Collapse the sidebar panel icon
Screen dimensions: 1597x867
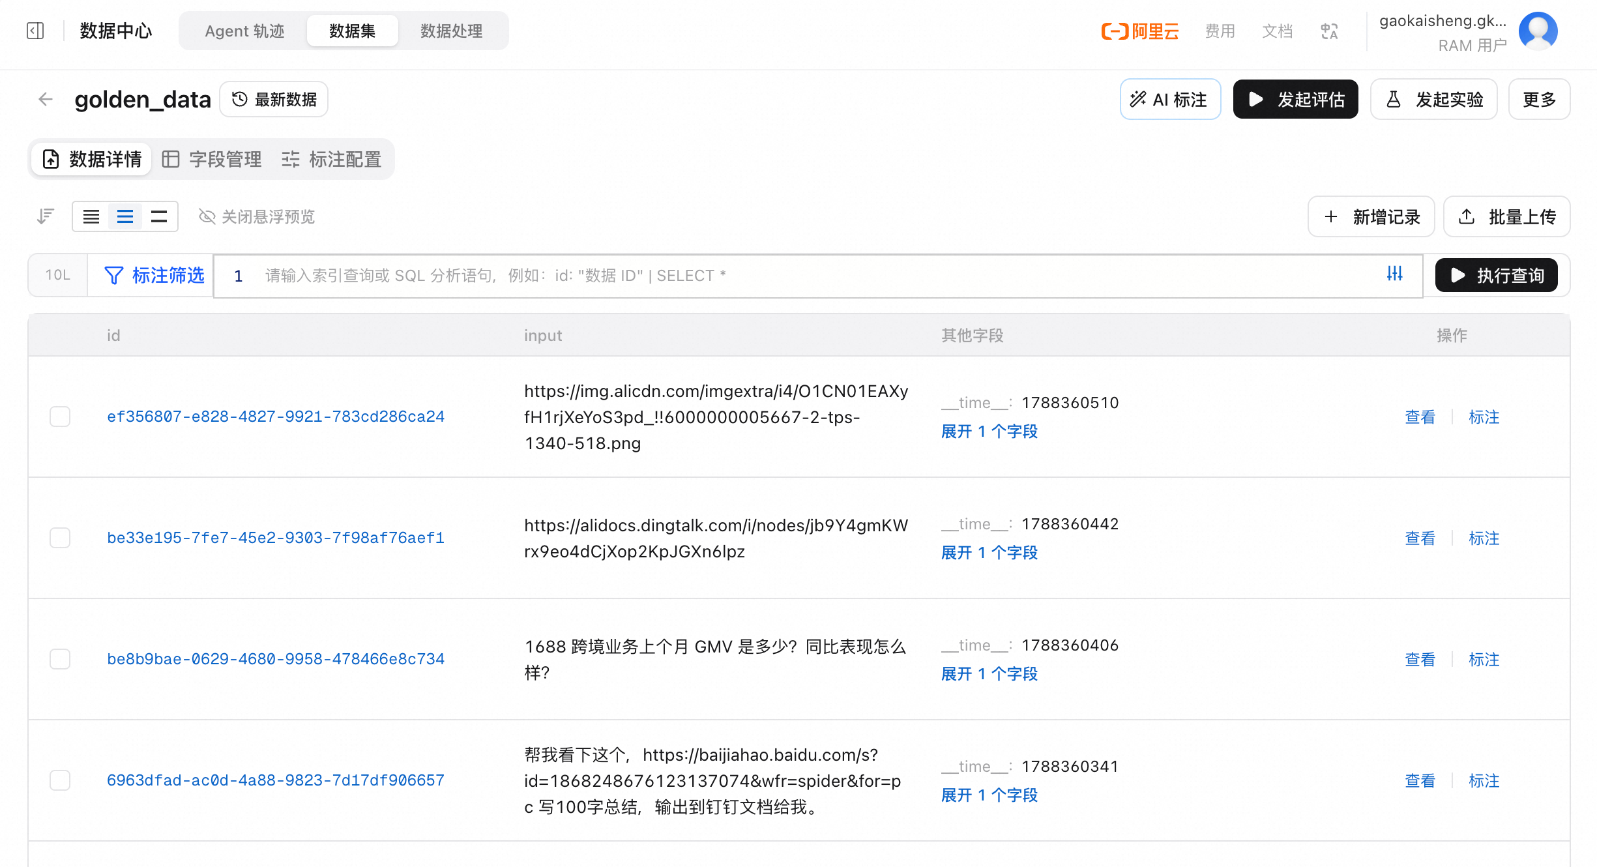tap(35, 31)
